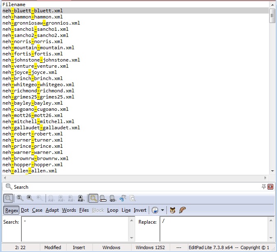277x252 pixels.
Task: Click the Copy Matches icon
Action: tap(132, 198)
